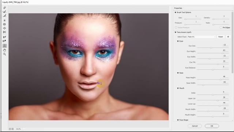Image resolution: width=234 pixels, height=132 pixels.
Task: Click the Mouth Height slider handle
Action: (x=213, y=117)
